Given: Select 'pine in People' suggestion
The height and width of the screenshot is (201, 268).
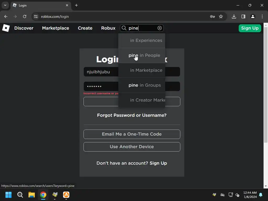Looking at the screenshot, I should pos(142,55).
